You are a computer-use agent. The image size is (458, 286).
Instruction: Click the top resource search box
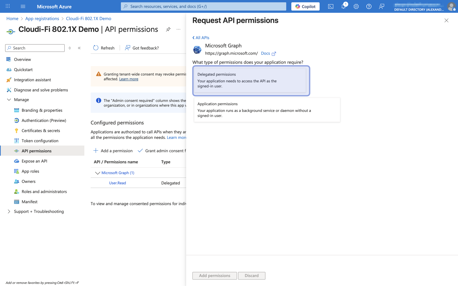(x=204, y=6)
